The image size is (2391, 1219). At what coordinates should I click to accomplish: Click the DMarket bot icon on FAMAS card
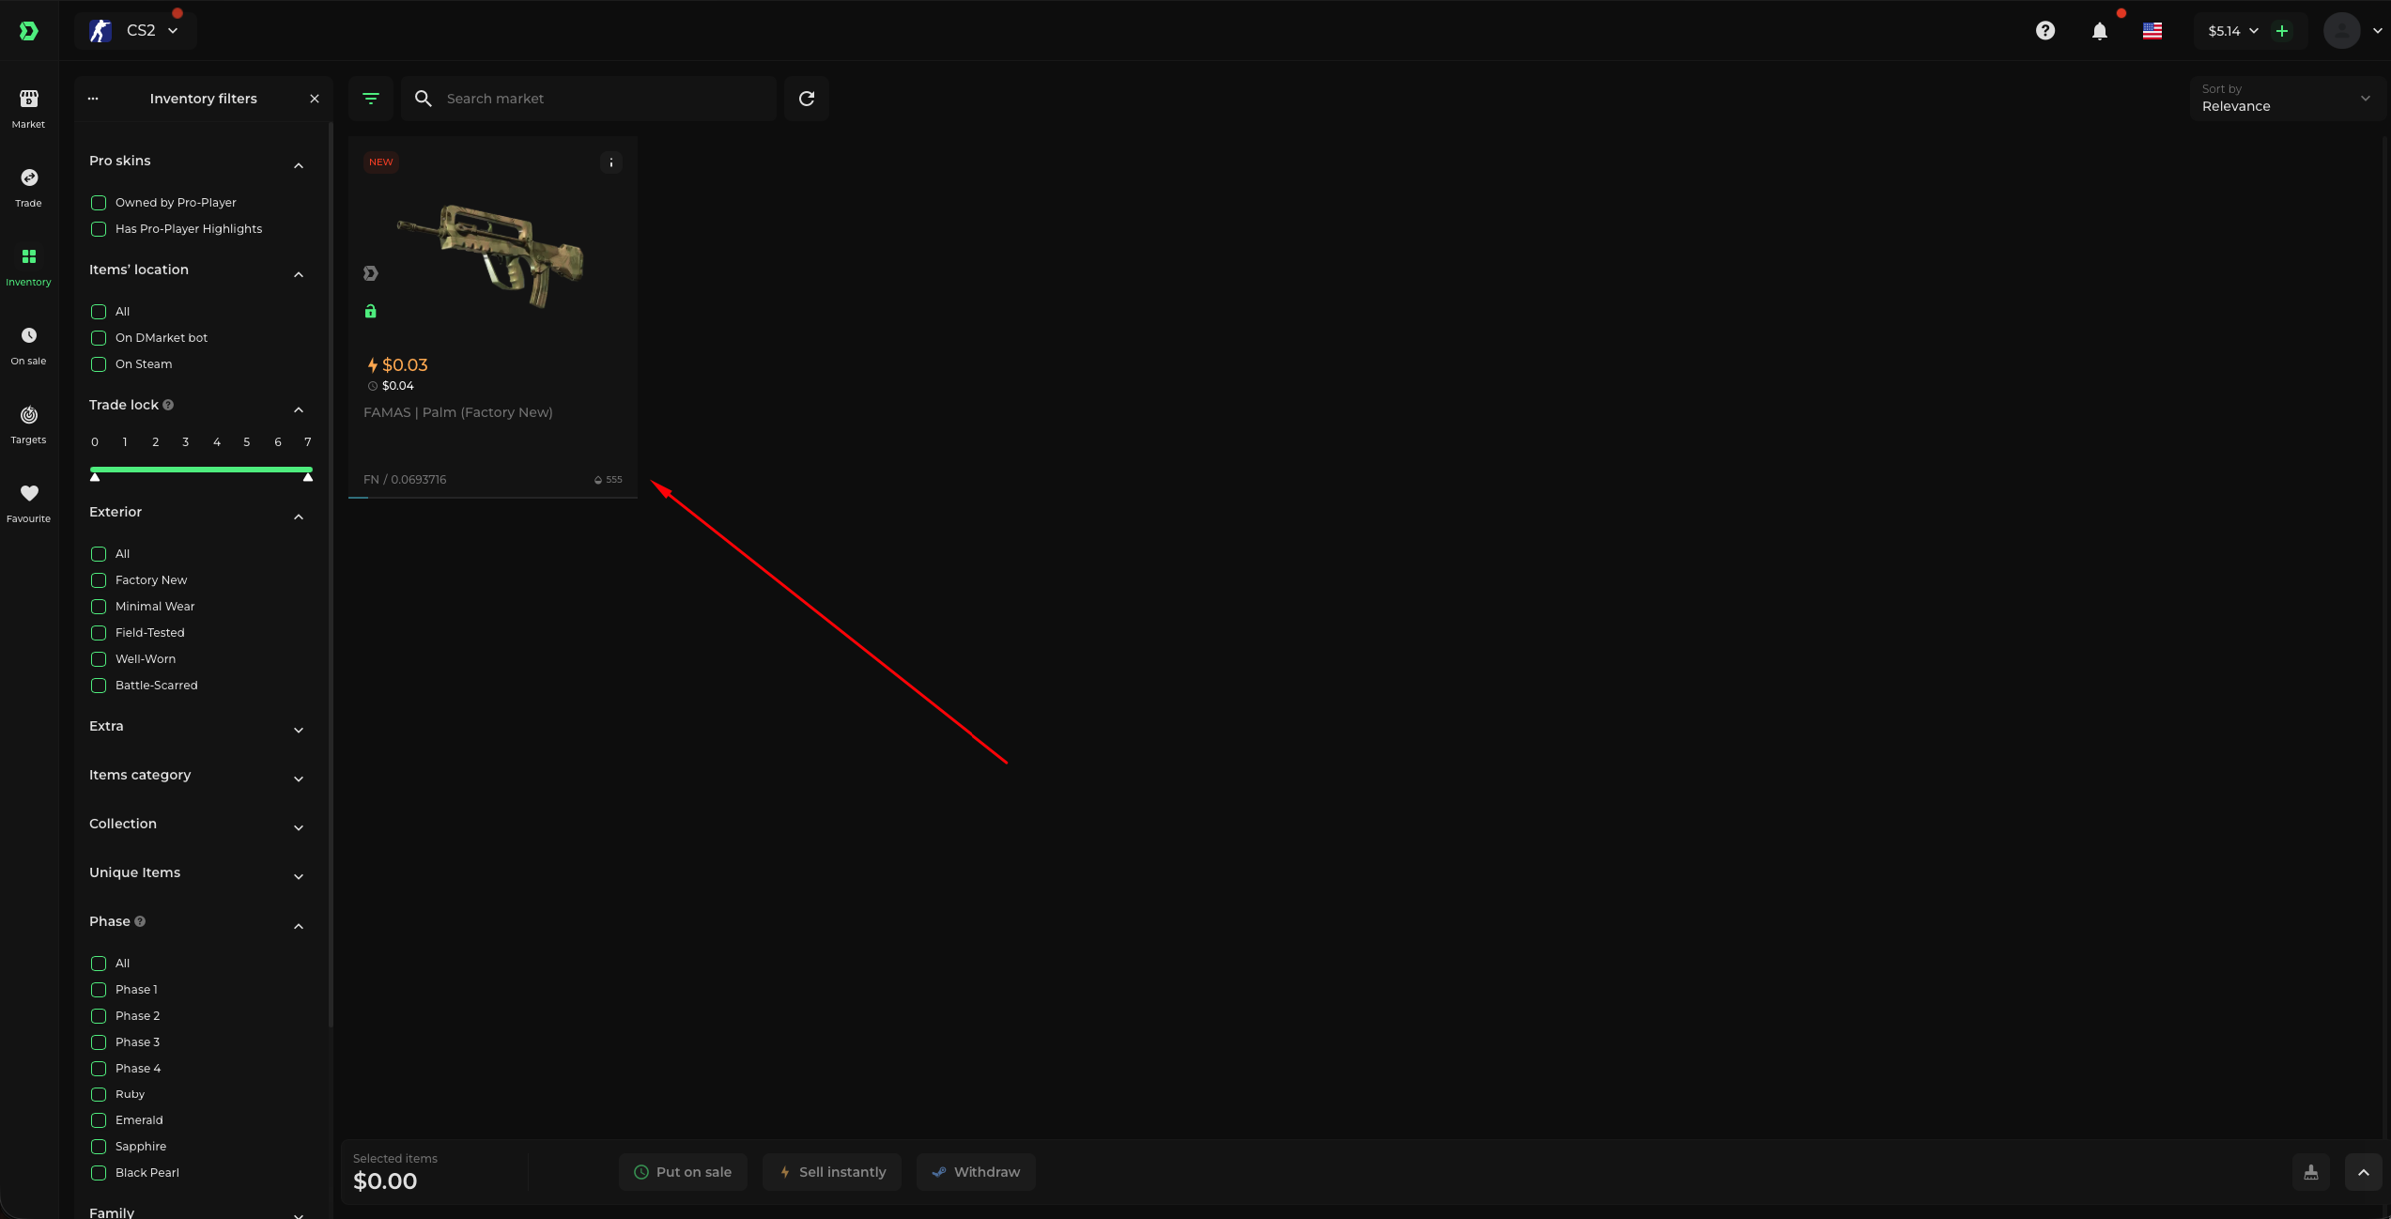point(371,273)
